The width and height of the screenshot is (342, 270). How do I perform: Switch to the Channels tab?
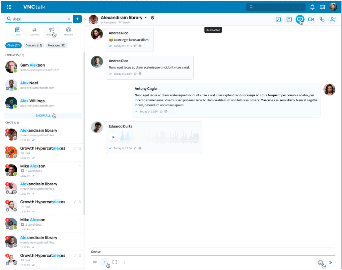pos(34,31)
